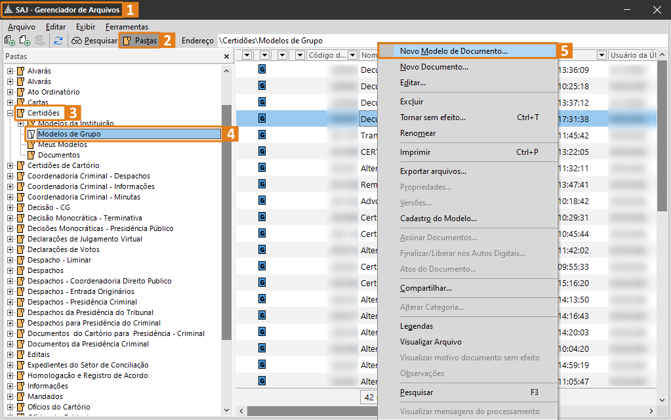Click the Editais folder icon
671x420 pixels.
coord(20,354)
